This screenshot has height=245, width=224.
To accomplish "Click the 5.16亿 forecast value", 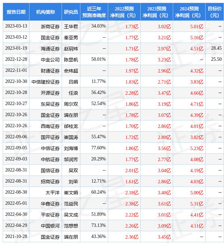I will tap(197, 38).
